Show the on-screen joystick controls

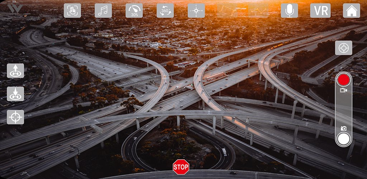343,48
